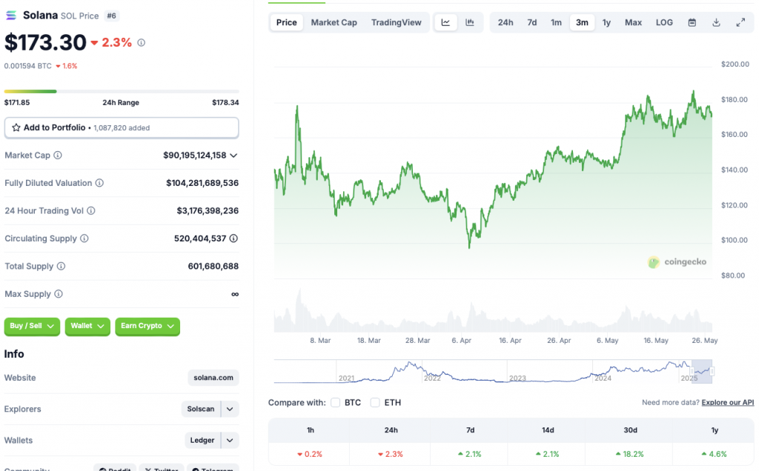The width and height of the screenshot is (759, 471).
Task: Open the calendar date range picker
Action: tap(692, 22)
